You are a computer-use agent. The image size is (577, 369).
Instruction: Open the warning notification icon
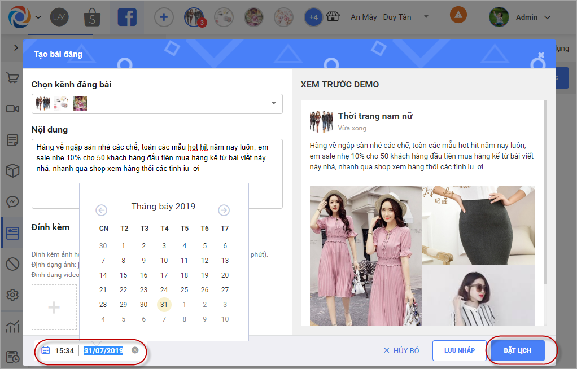click(458, 15)
